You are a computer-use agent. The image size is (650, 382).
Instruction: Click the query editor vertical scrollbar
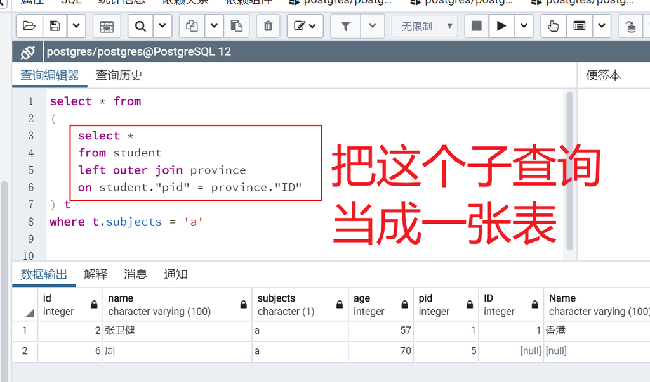pyautogui.click(x=569, y=171)
